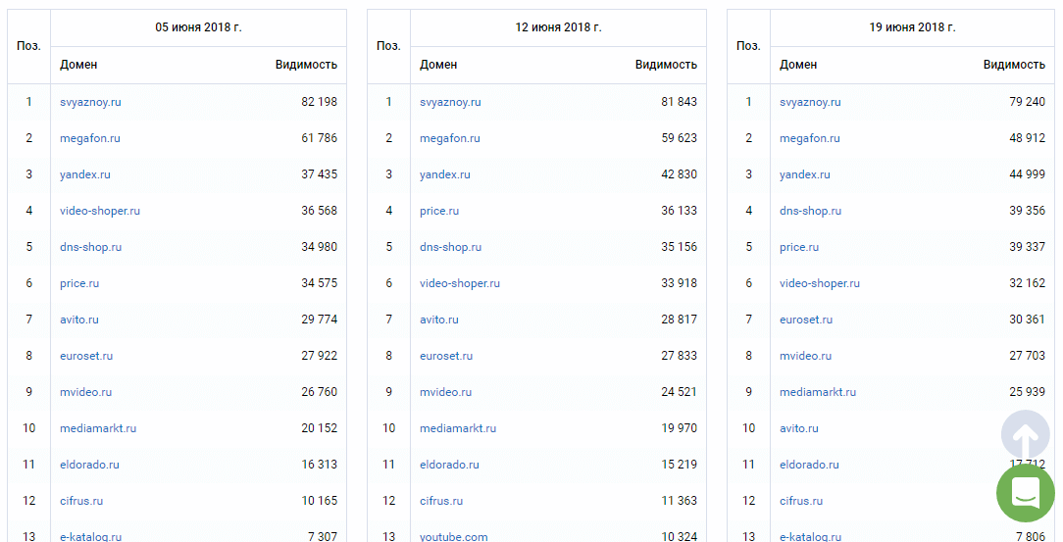This screenshot has height=542, width=1063.
Task: Open mvideo.ru link in 19 июня table
Action: pyautogui.click(x=805, y=356)
